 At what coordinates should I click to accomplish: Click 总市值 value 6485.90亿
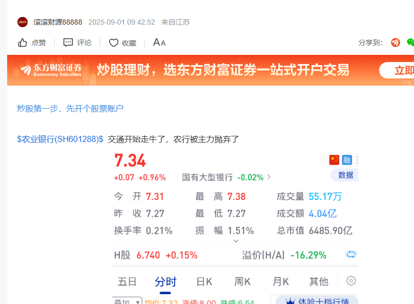coord(330,231)
